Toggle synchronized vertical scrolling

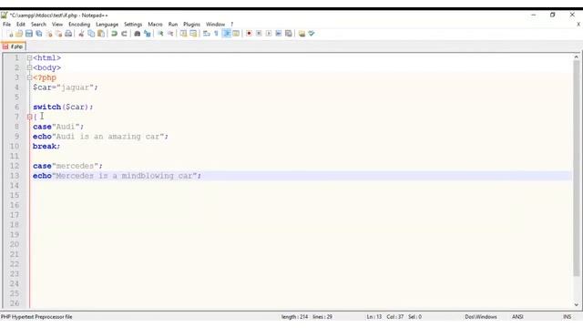pyautogui.click(x=183, y=34)
